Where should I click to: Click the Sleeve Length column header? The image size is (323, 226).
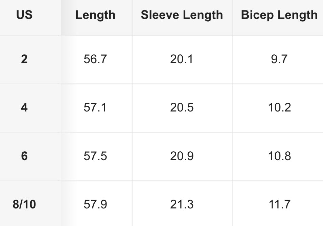point(182,15)
